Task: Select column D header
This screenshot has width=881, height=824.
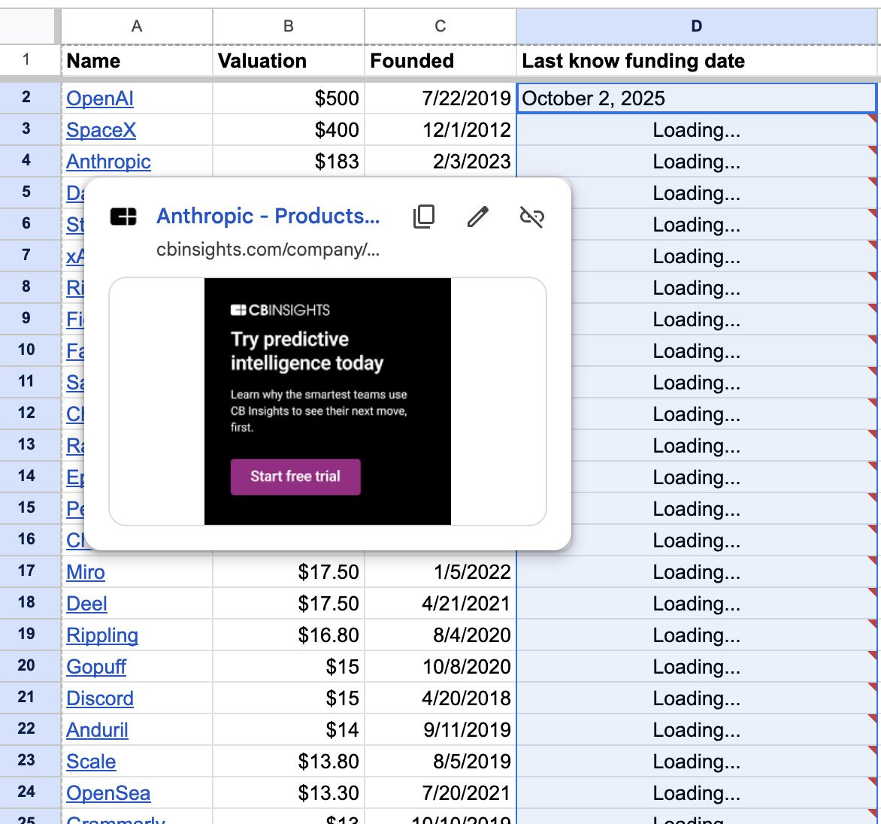Action: click(x=696, y=26)
